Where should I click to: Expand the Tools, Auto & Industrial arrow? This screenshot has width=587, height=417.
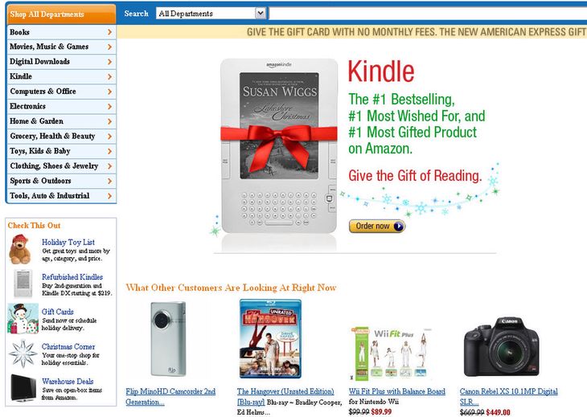point(109,196)
